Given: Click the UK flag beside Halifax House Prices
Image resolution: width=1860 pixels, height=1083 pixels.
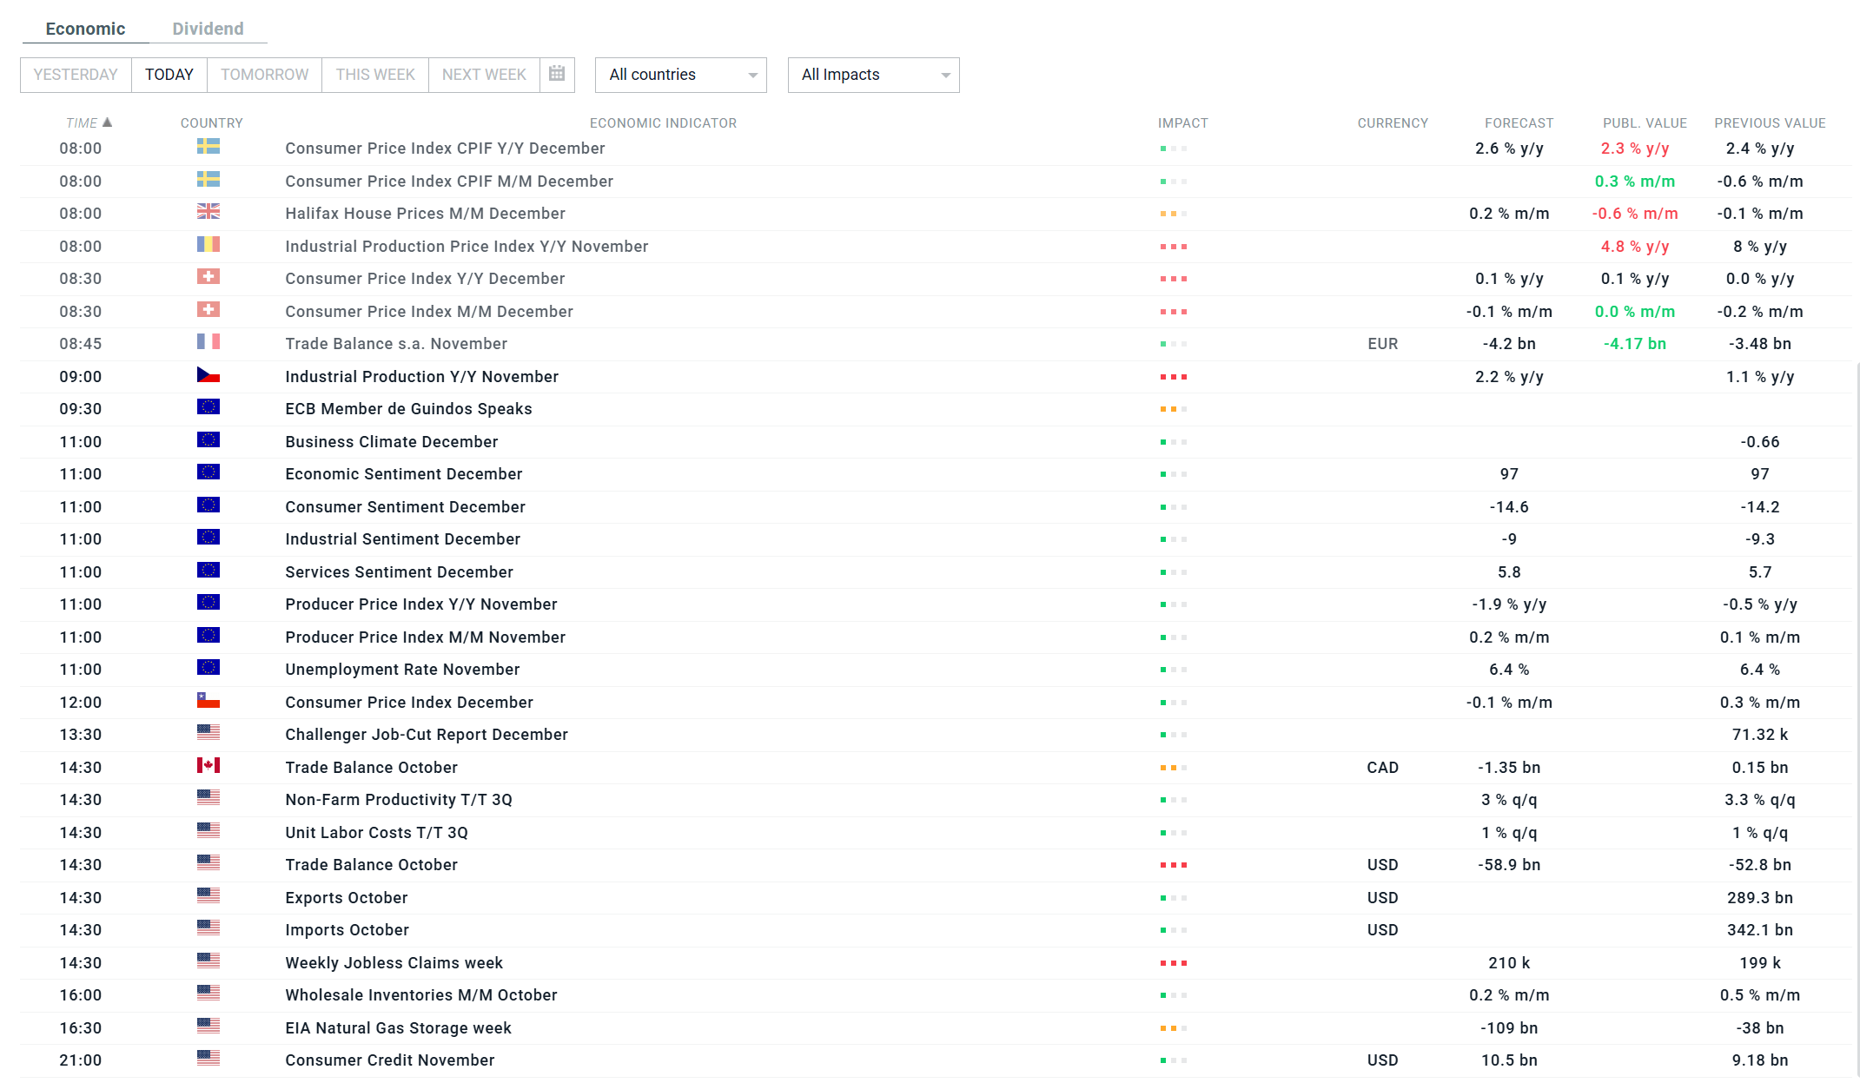Looking at the screenshot, I should 208,212.
